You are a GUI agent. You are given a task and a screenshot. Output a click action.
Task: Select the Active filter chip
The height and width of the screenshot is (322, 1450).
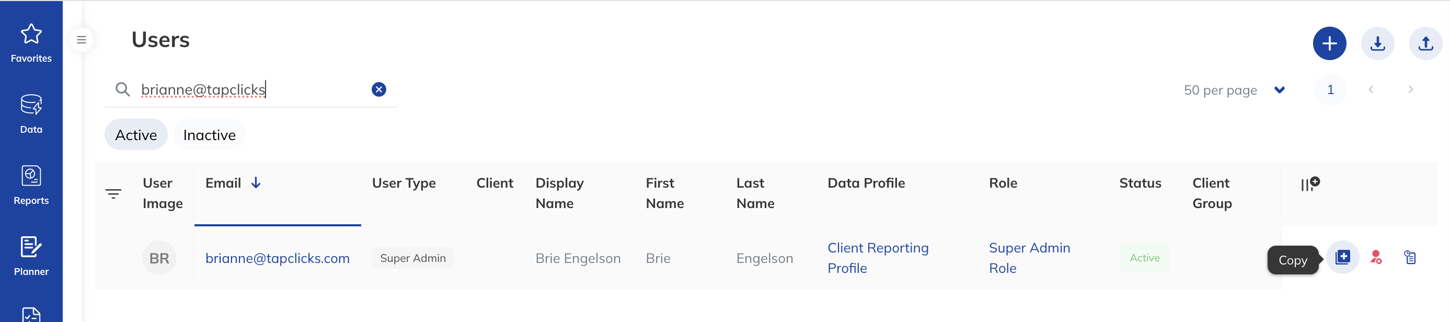136,135
